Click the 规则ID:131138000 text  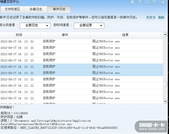[x=14, y=113]
